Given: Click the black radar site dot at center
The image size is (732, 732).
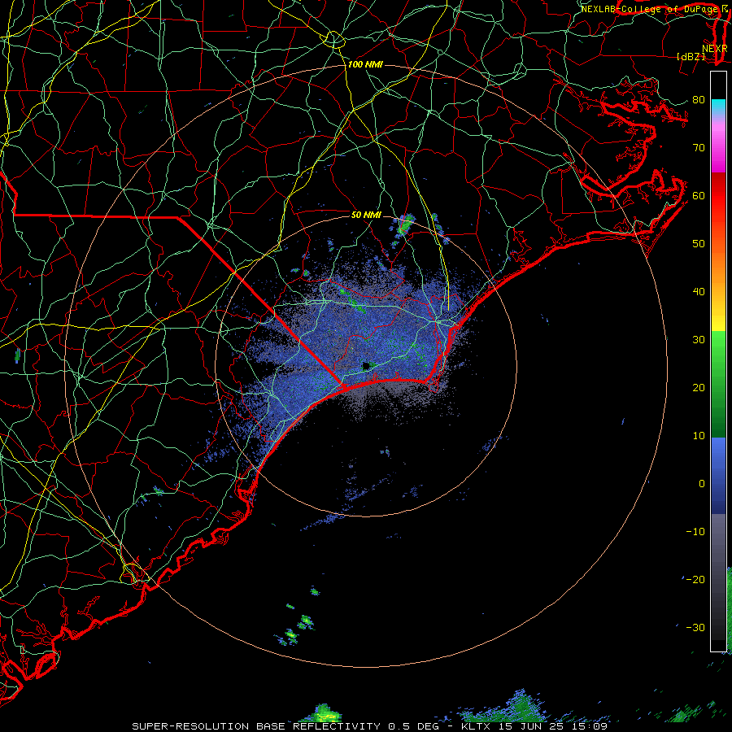Looking at the screenshot, I should pos(366,365).
